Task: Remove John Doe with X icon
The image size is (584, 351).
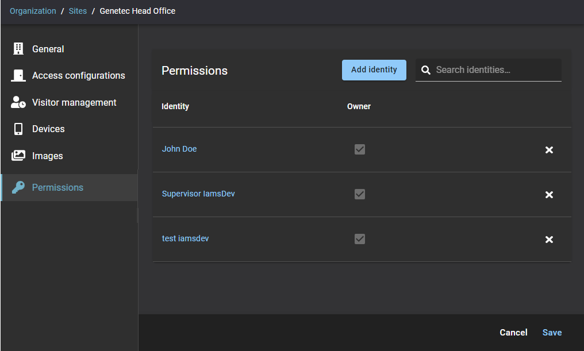Action: 549,150
